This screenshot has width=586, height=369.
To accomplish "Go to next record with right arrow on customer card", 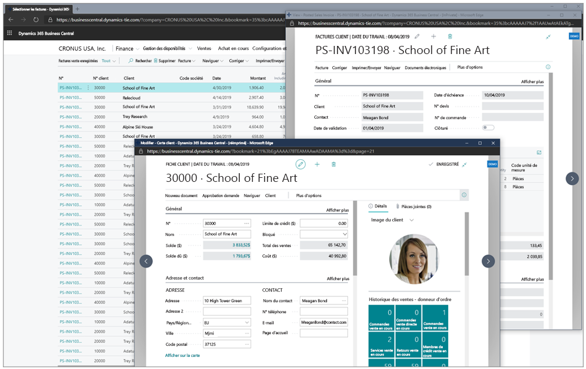I will (488, 261).
